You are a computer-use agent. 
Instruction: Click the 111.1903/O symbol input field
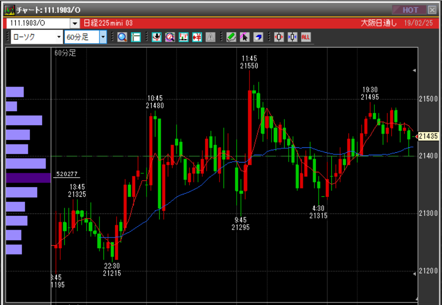pyautogui.click(x=38, y=23)
